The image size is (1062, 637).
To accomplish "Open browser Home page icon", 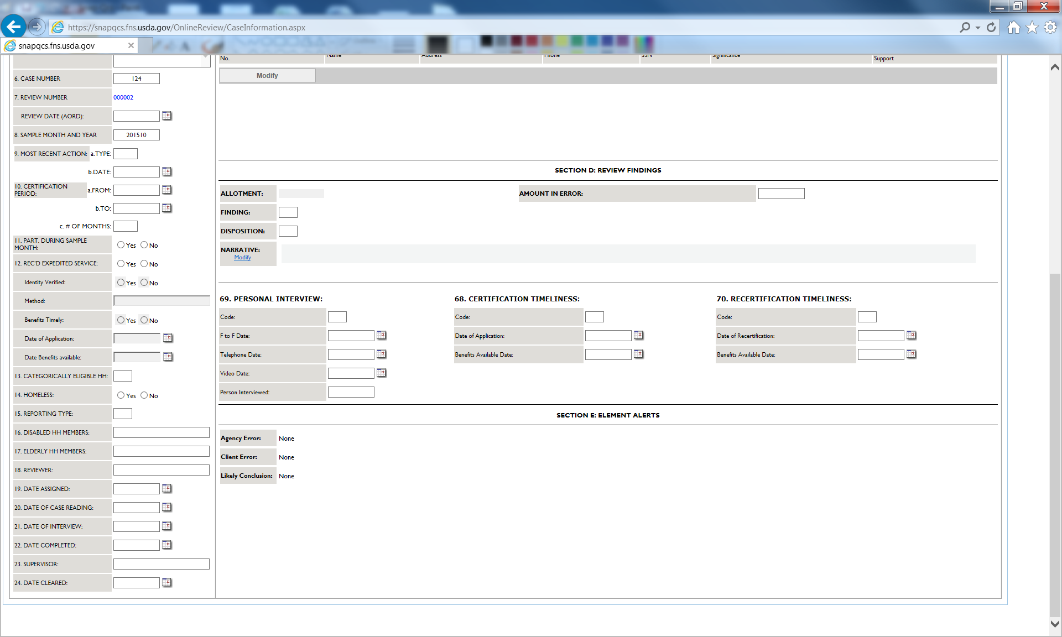I will click(x=1013, y=27).
